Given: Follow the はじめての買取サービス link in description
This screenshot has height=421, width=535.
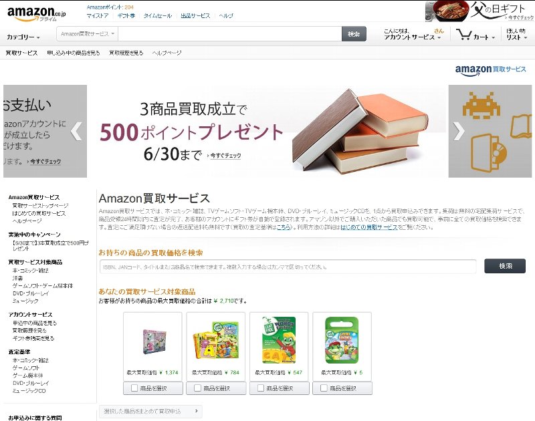Looking at the screenshot, I should [369, 227].
